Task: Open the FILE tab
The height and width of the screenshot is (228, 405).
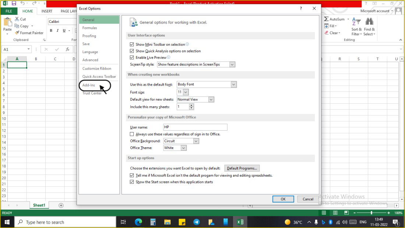Action: tap(9, 11)
